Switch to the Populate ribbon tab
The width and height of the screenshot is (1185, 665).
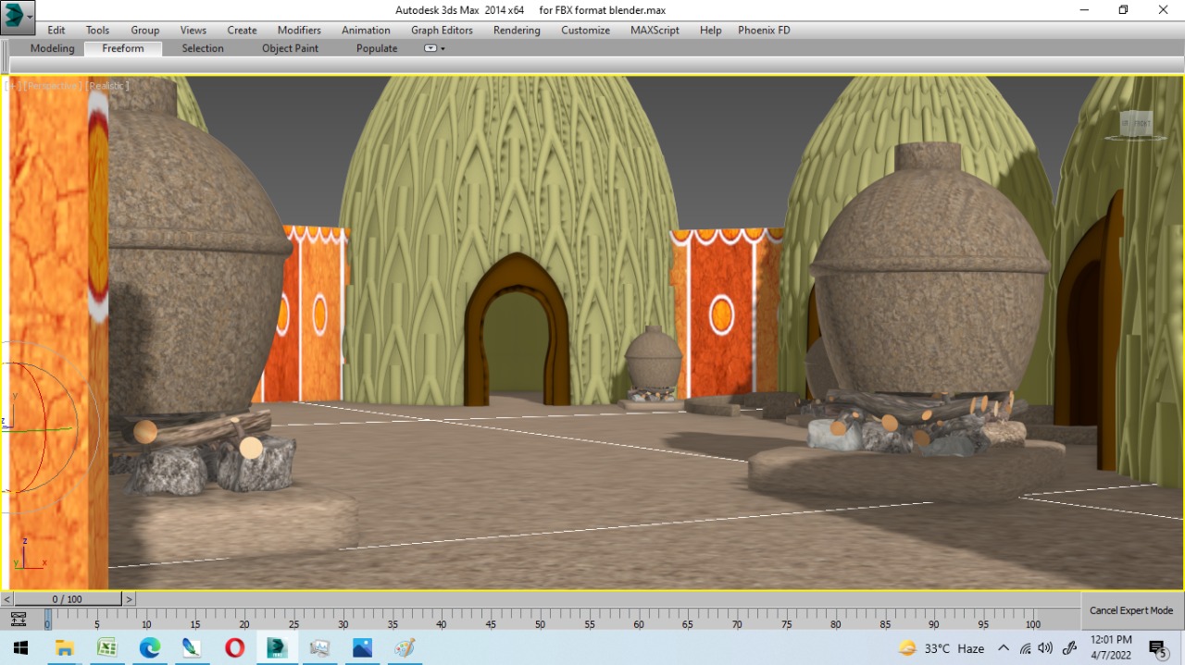click(x=376, y=48)
